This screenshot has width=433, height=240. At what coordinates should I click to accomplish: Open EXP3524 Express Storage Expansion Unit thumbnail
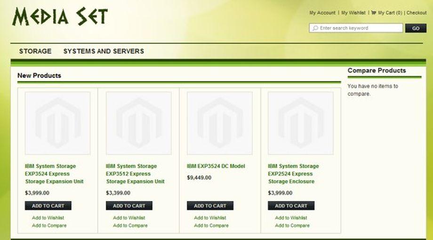point(58,123)
